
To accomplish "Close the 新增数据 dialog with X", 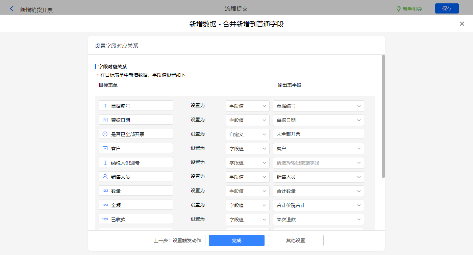I will (462, 24).
